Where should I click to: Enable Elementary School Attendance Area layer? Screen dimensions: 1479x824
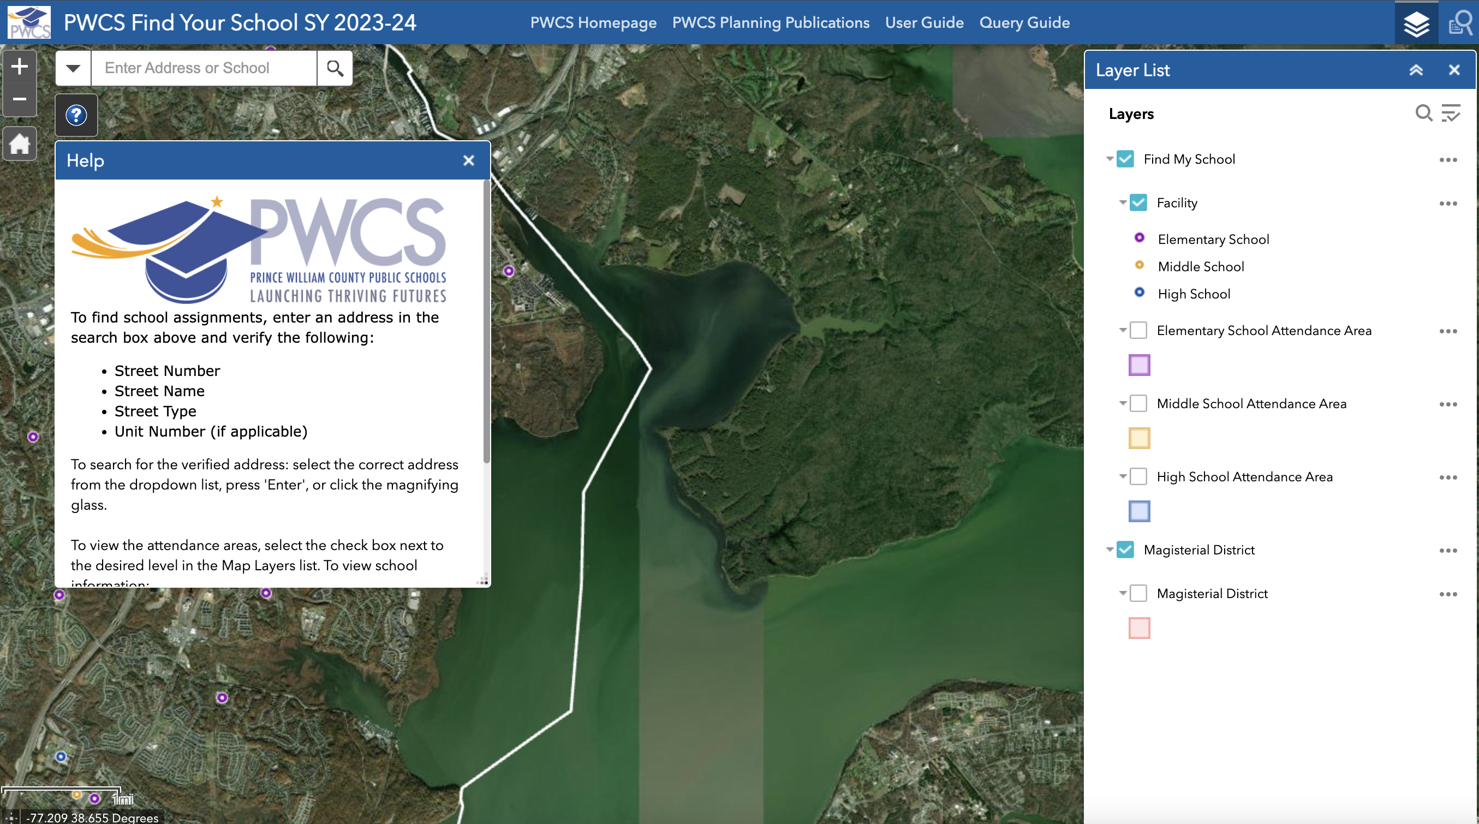pyautogui.click(x=1138, y=331)
